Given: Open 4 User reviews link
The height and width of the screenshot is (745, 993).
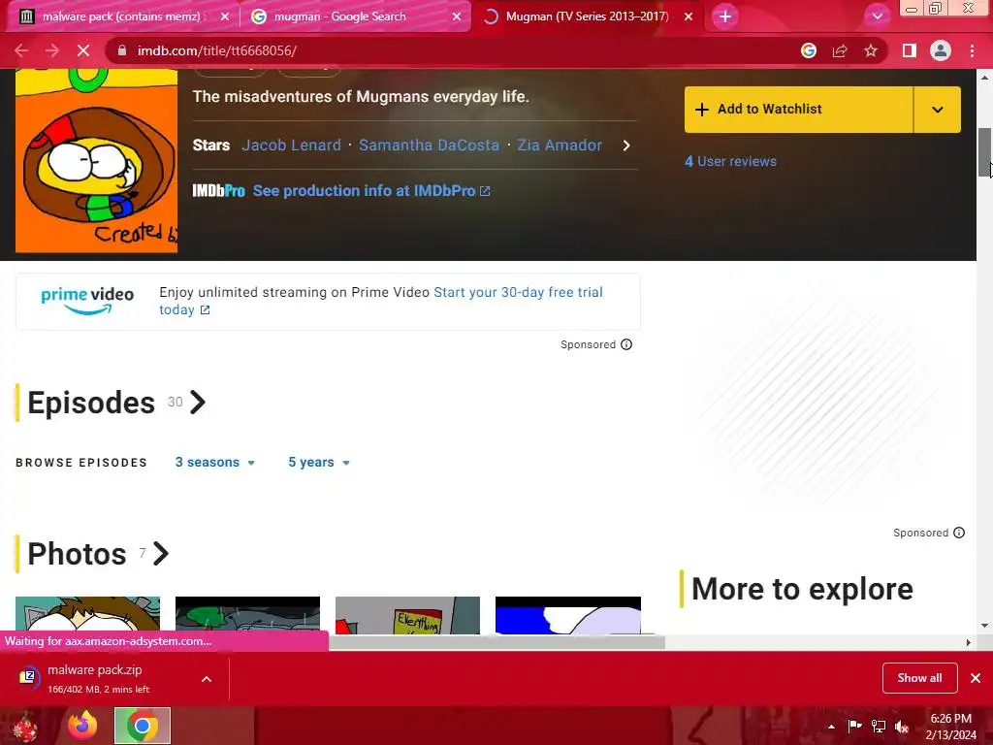Looking at the screenshot, I should coord(730,162).
